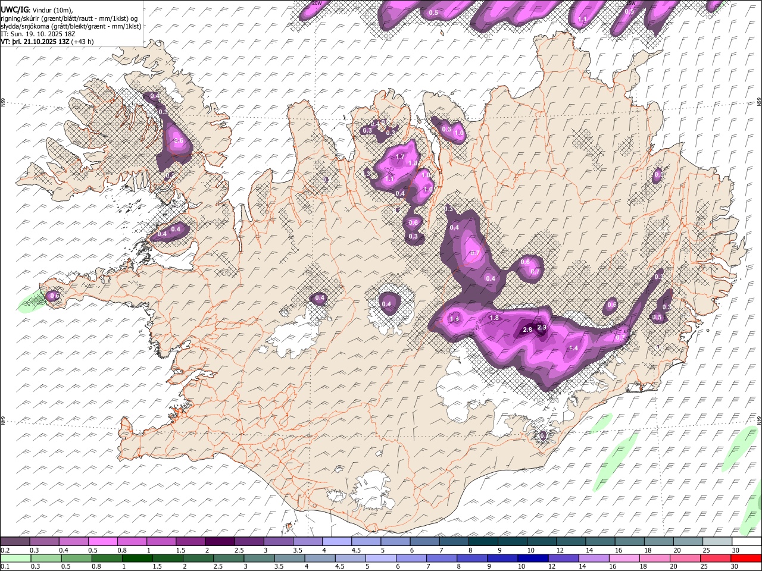Click the '0.2' label on the snow scale
The width and height of the screenshot is (762, 571).
pos(5,550)
